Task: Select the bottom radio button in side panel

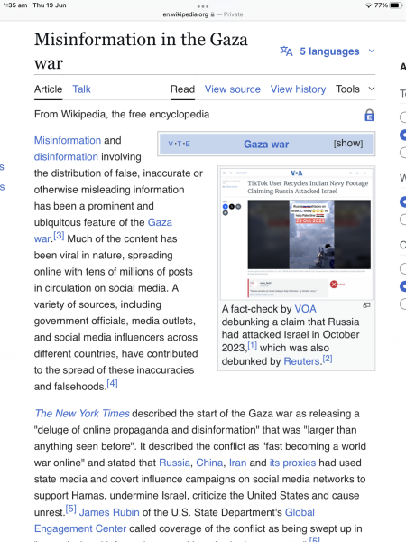Action: click(x=403, y=304)
